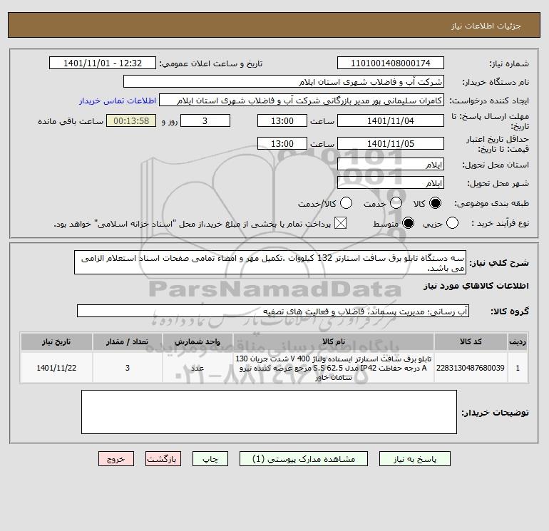Click the نام کالا column header
Image resolution: width=549 pixels, height=531 pixels.
point(334,341)
